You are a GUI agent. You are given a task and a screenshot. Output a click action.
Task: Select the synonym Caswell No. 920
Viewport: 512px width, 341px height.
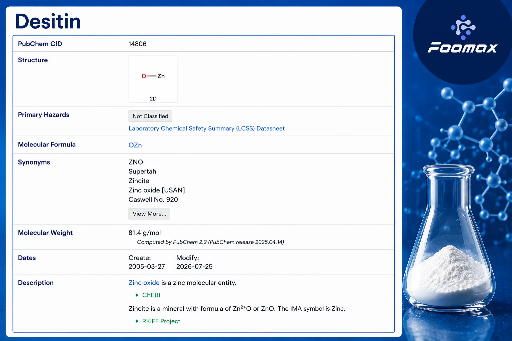click(153, 199)
